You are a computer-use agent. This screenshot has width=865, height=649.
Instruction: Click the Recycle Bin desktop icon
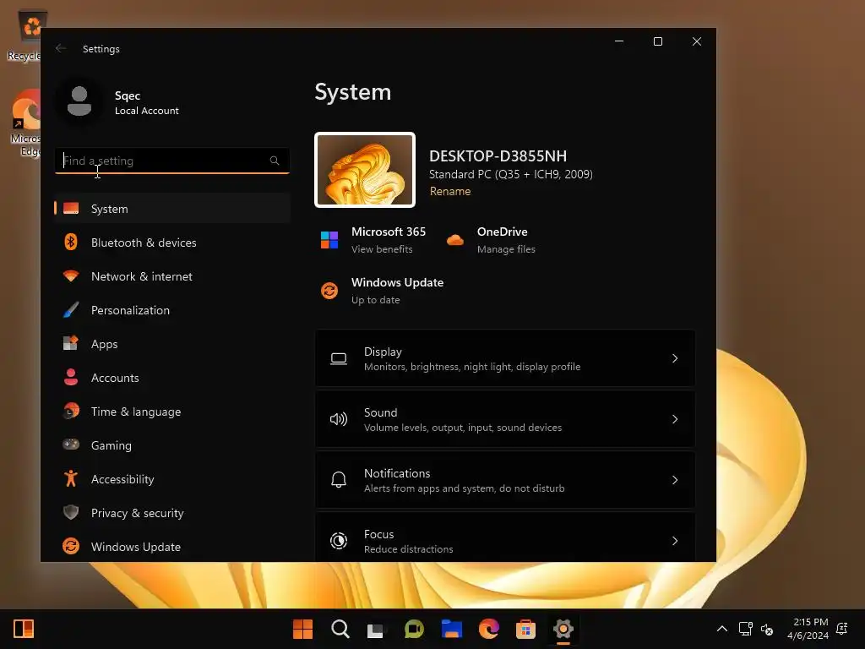(24, 36)
